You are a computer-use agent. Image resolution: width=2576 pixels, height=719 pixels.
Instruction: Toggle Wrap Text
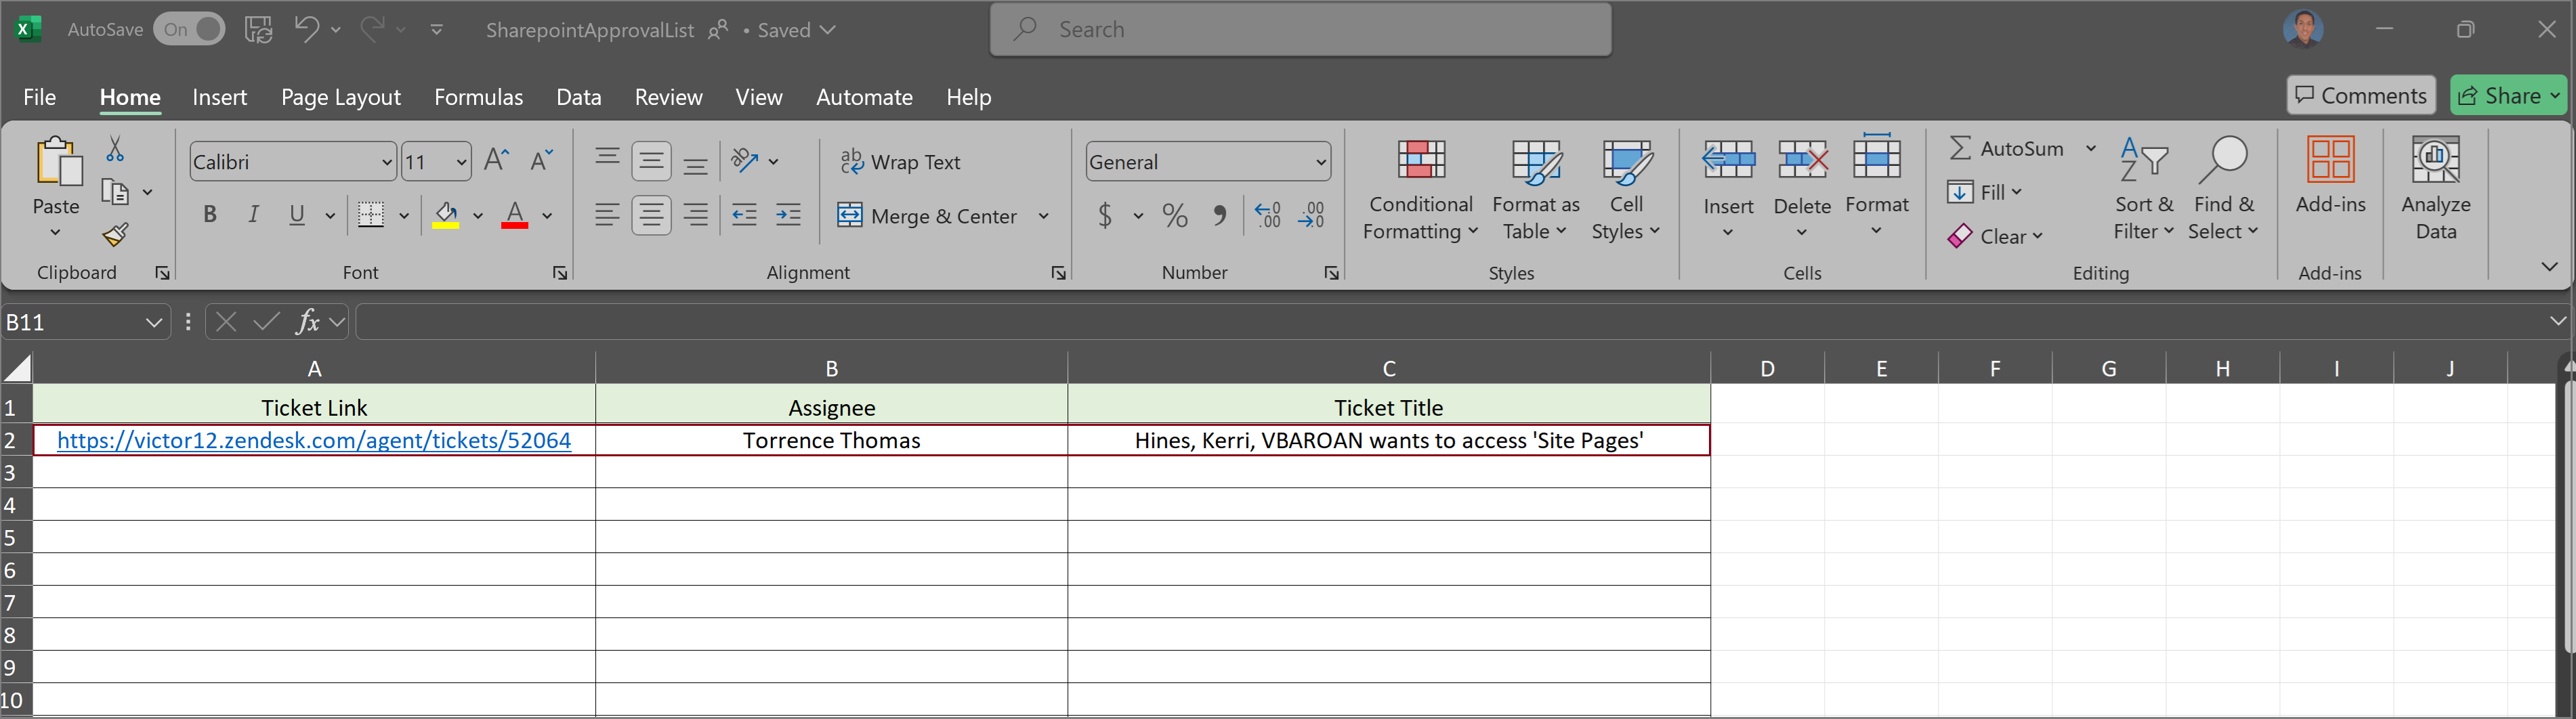pyautogui.click(x=900, y=162)
